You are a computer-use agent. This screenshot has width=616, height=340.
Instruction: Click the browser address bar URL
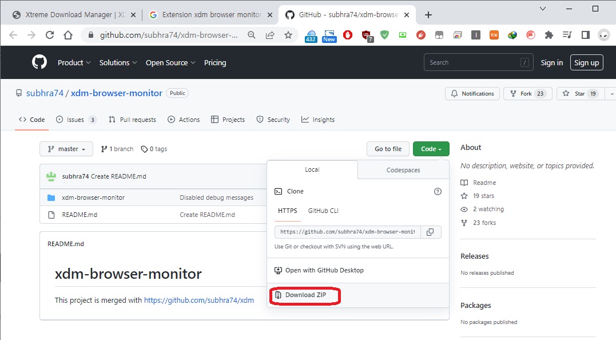[169, 35]
